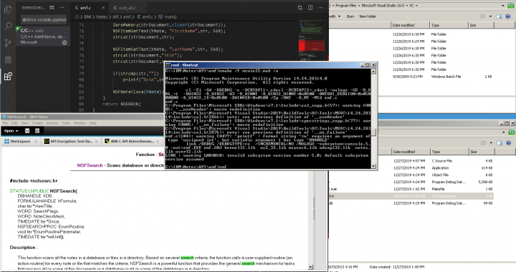The height and width of the screenshot is (272, 516).
Task: Click the Mail envelope icon in IBM Notes toolbar
Action: pos(27,131)
